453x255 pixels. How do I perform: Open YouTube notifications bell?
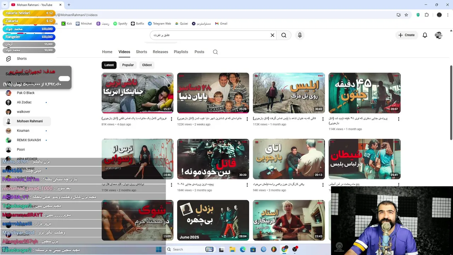[x=425, y=35]
